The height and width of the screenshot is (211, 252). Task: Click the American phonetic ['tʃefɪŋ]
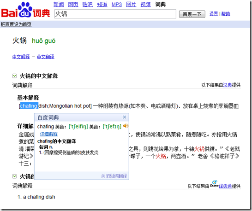112,127
